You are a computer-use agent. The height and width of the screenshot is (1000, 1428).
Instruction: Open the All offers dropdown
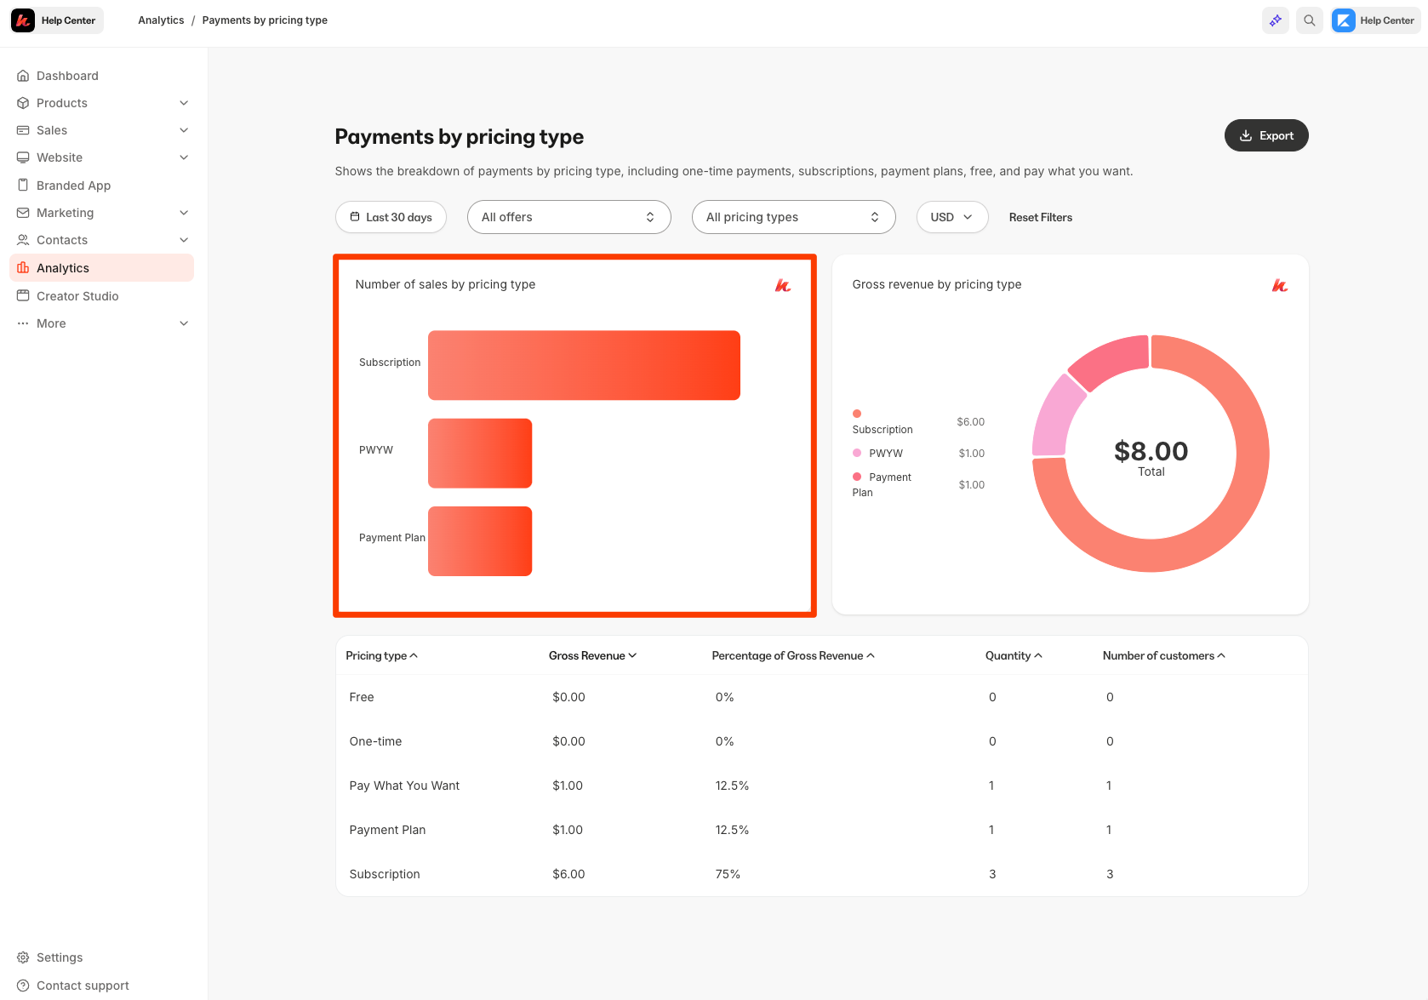[x=568, y=217]
